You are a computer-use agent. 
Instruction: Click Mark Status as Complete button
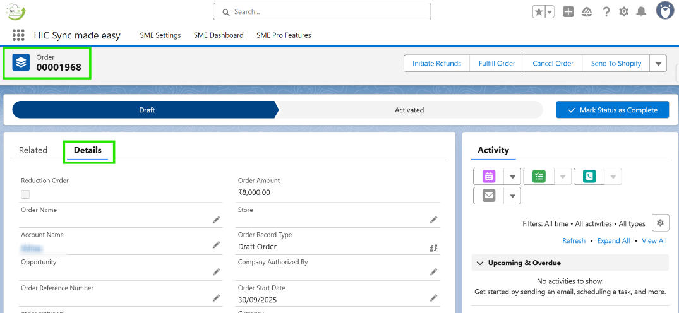coord(613,110)
